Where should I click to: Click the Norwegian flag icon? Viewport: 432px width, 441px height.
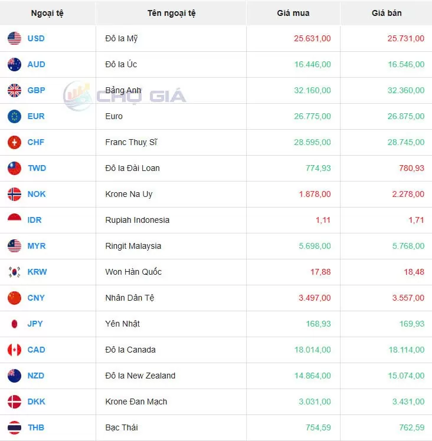pyautogui.click(x=15, y=195)
